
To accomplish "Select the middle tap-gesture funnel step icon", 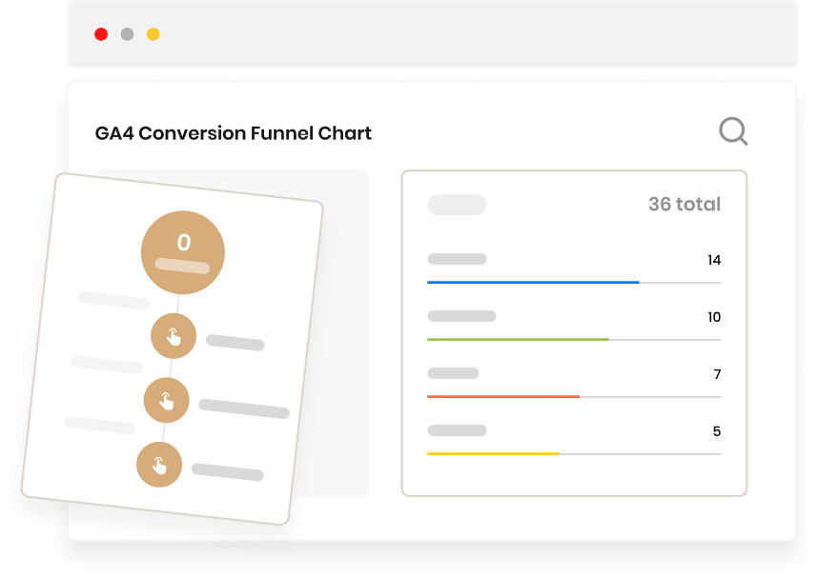I will click(x=167, y=400).
